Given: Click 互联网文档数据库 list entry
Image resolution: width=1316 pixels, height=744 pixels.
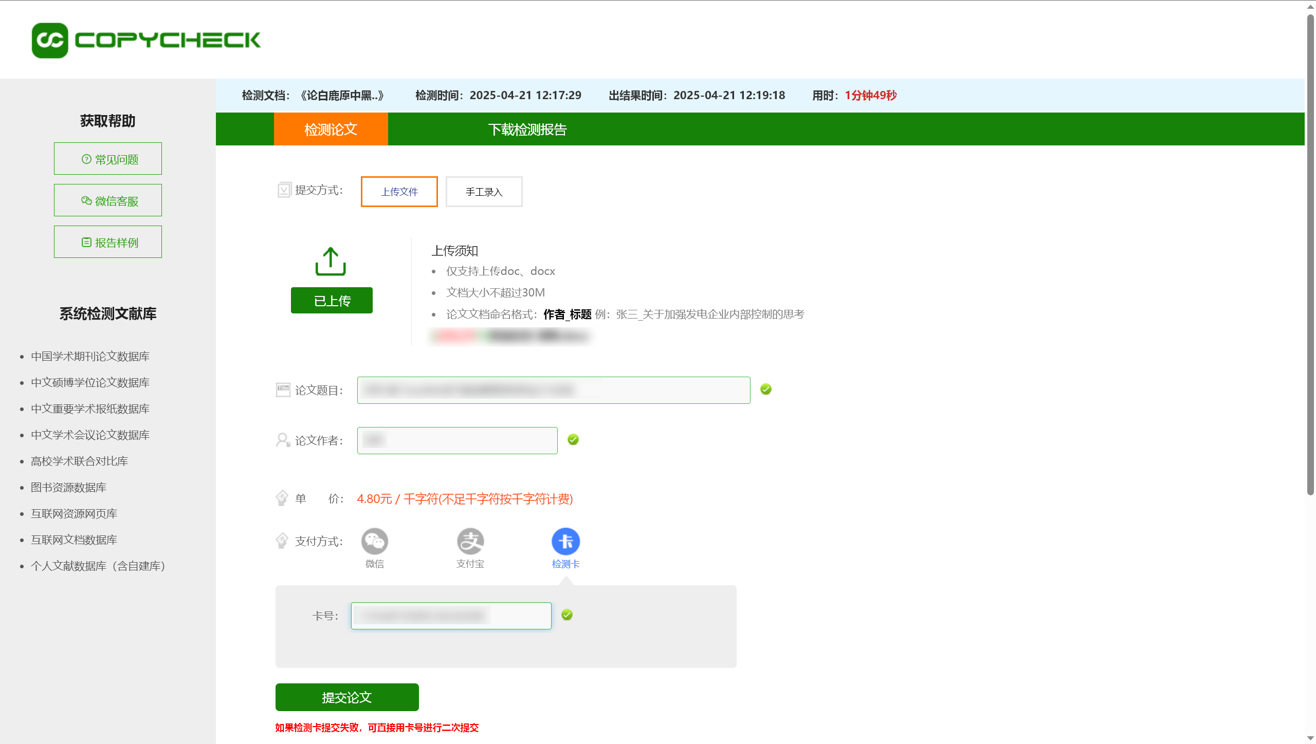Looking at the screenshot, I should pyautogui.click(x=74, y=540).
